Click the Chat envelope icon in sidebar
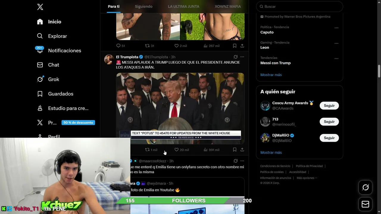Viewport: 381px width, 214px height. [x=40, y=65]
